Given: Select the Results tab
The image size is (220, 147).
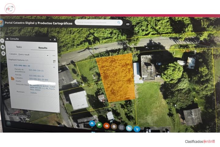Looking at the screenshot, I should [43, 48].
